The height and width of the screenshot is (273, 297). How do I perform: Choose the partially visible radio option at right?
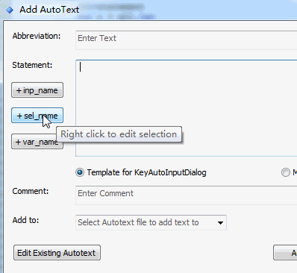286,172
